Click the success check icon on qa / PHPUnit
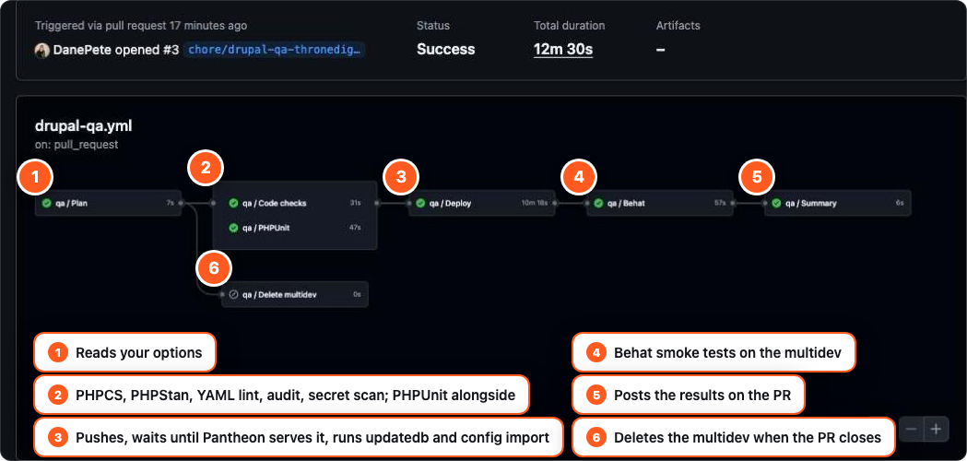This screenshot has width=967, height=461. click(233, 228)
